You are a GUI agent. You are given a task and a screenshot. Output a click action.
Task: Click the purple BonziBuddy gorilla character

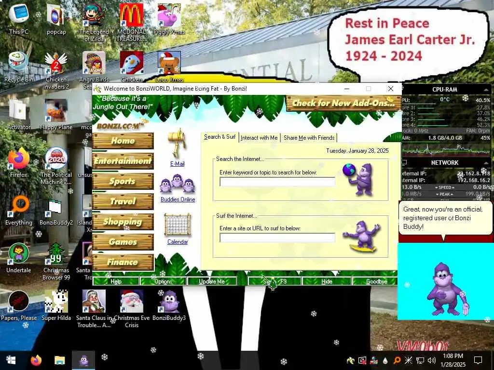pyautogui.click(x=447, y=289)
